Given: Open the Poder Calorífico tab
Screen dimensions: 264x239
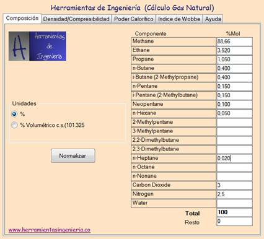Looking at the screenshot, I should click(x=134, y=19).
